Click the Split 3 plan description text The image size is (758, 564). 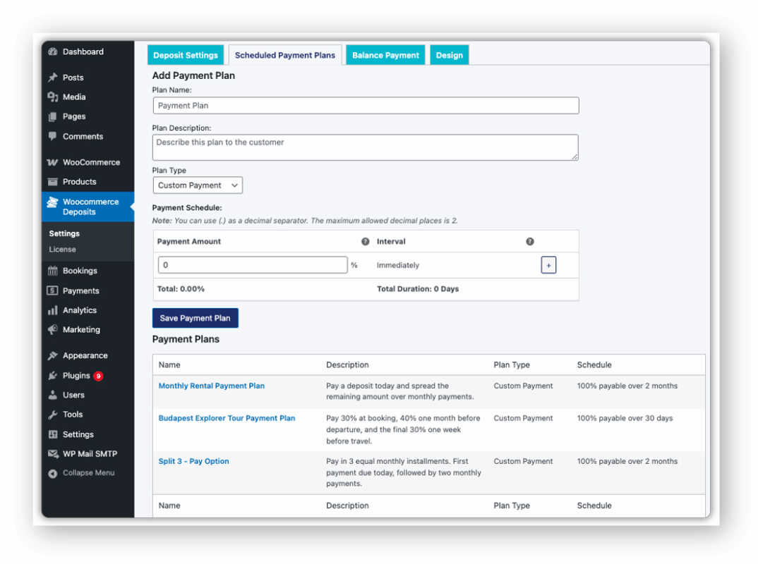tap(404, 472)
